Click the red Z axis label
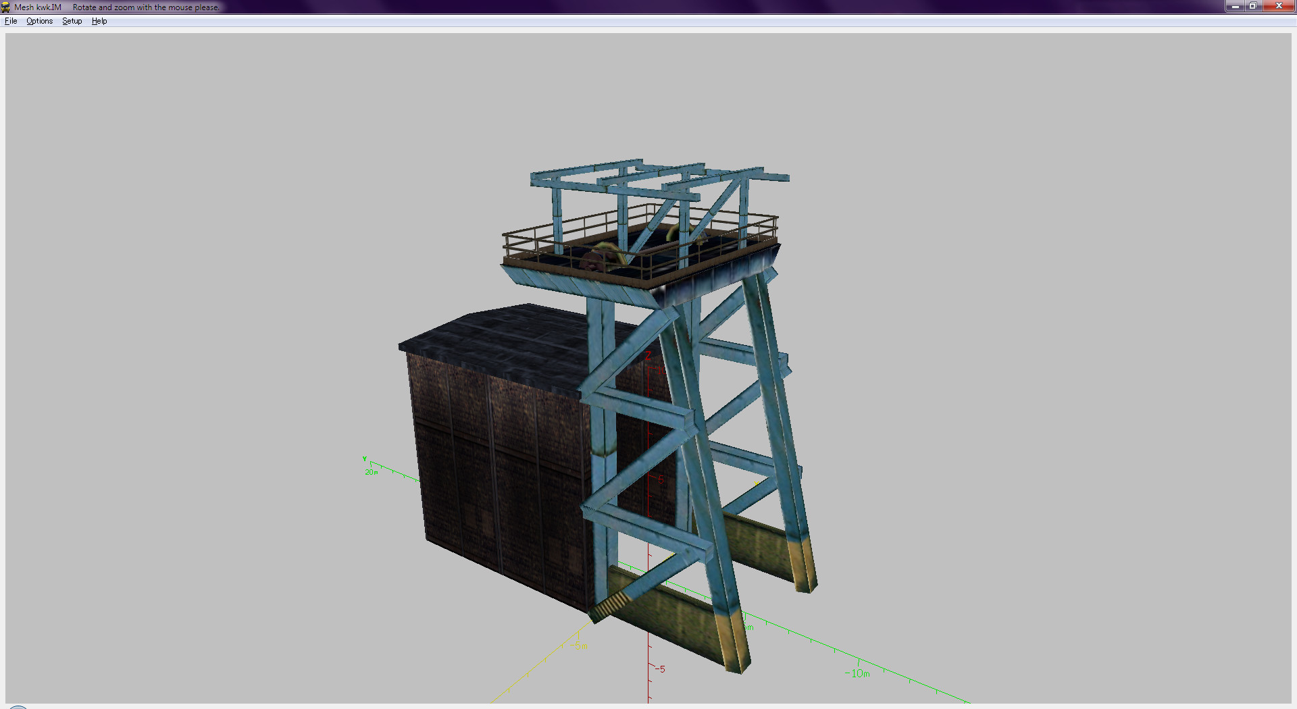The image size is (1297, 709). pyautogui.click(x=648, y=356)
